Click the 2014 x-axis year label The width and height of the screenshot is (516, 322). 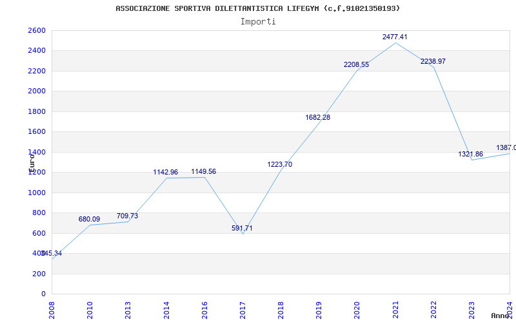(x=166, y=310)
